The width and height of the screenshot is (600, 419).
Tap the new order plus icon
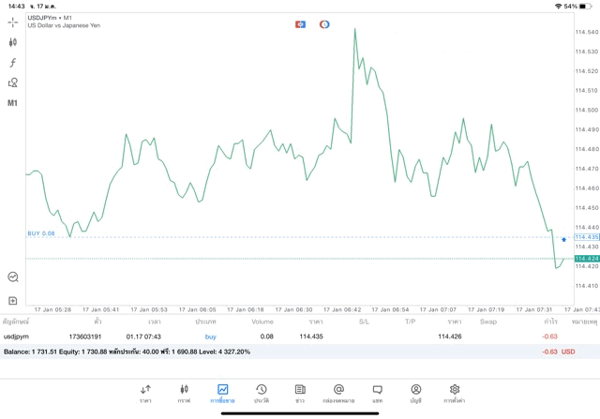12,301
